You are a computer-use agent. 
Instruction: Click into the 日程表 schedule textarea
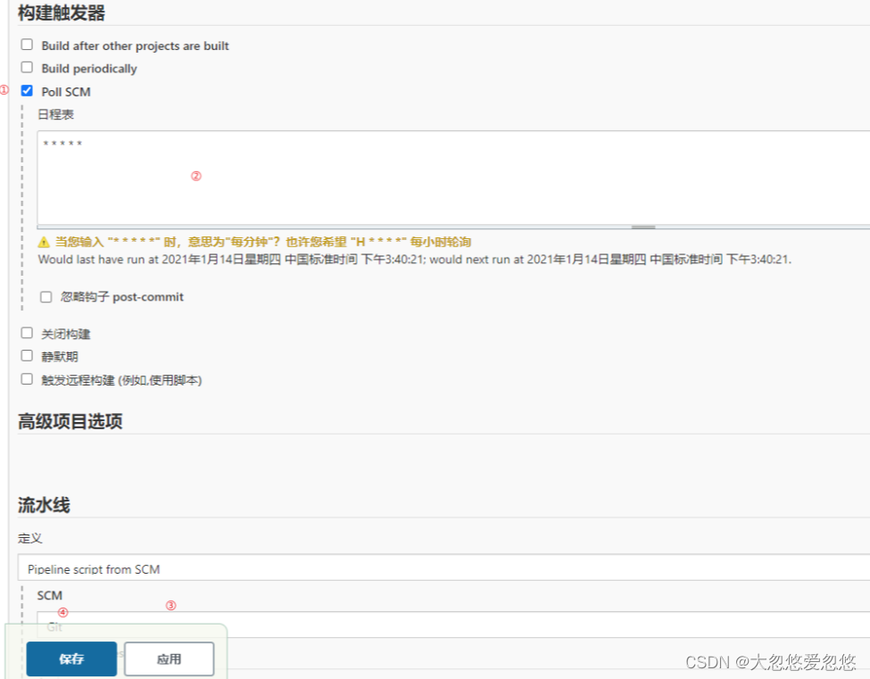(x=453, y=178)
